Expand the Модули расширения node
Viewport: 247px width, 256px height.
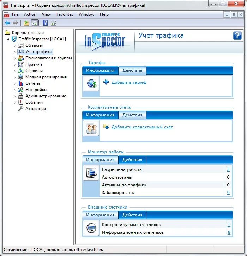click(x=14, y=77)
